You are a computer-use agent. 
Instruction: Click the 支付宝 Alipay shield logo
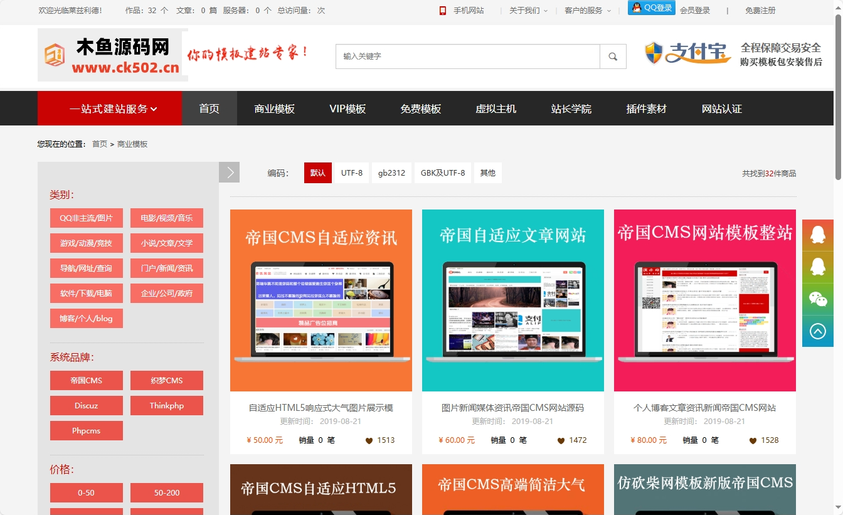point(689,53)
